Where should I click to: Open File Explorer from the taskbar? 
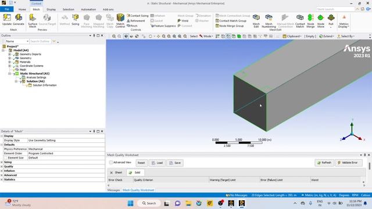pos(188,203)
